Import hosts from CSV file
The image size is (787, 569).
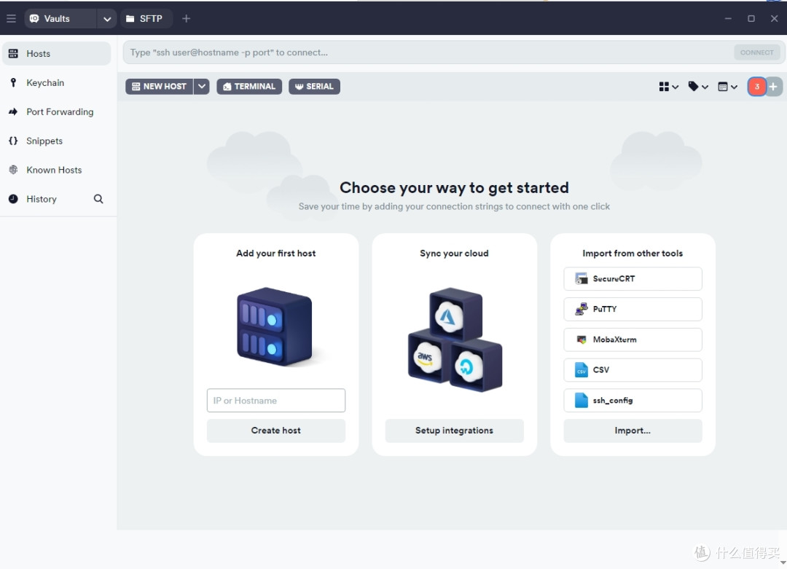point(633,370)
